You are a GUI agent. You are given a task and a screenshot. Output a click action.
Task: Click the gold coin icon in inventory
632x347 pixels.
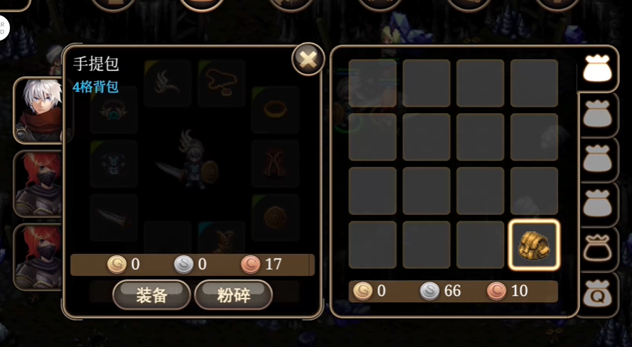click(363, 291)
